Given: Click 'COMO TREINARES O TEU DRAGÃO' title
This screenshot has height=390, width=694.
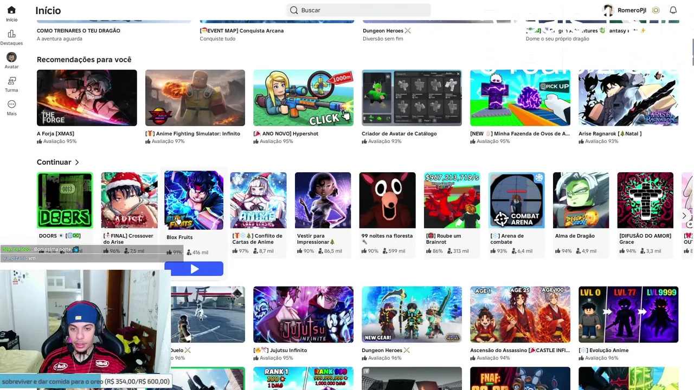Looking at the screenshot, I should click(x=79, y=31).
